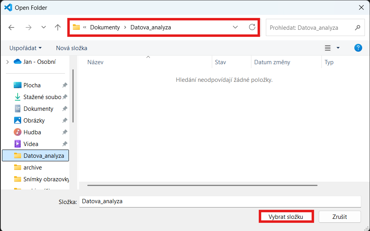370x231 pixels.
Task: Click Dokumenty in the address breadcrumb
Action: coord(105,27)
